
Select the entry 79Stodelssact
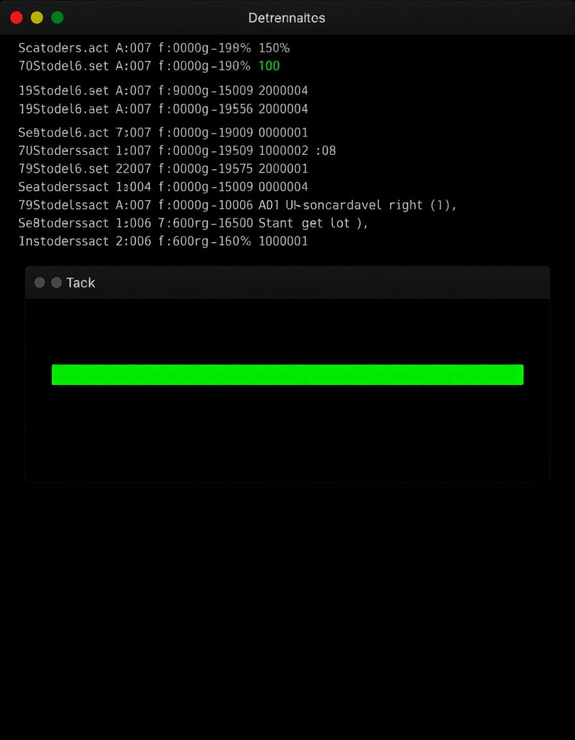tap(64, 205)
